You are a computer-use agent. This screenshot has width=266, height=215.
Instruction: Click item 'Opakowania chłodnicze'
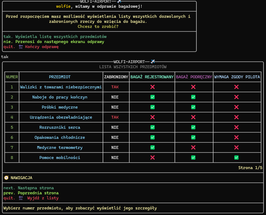(x=60, y=137)
